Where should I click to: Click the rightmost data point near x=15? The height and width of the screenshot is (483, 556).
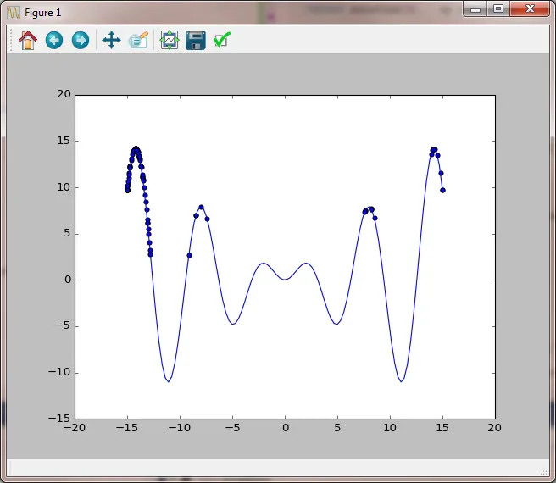pyautogui.click(x=442, y=191)
